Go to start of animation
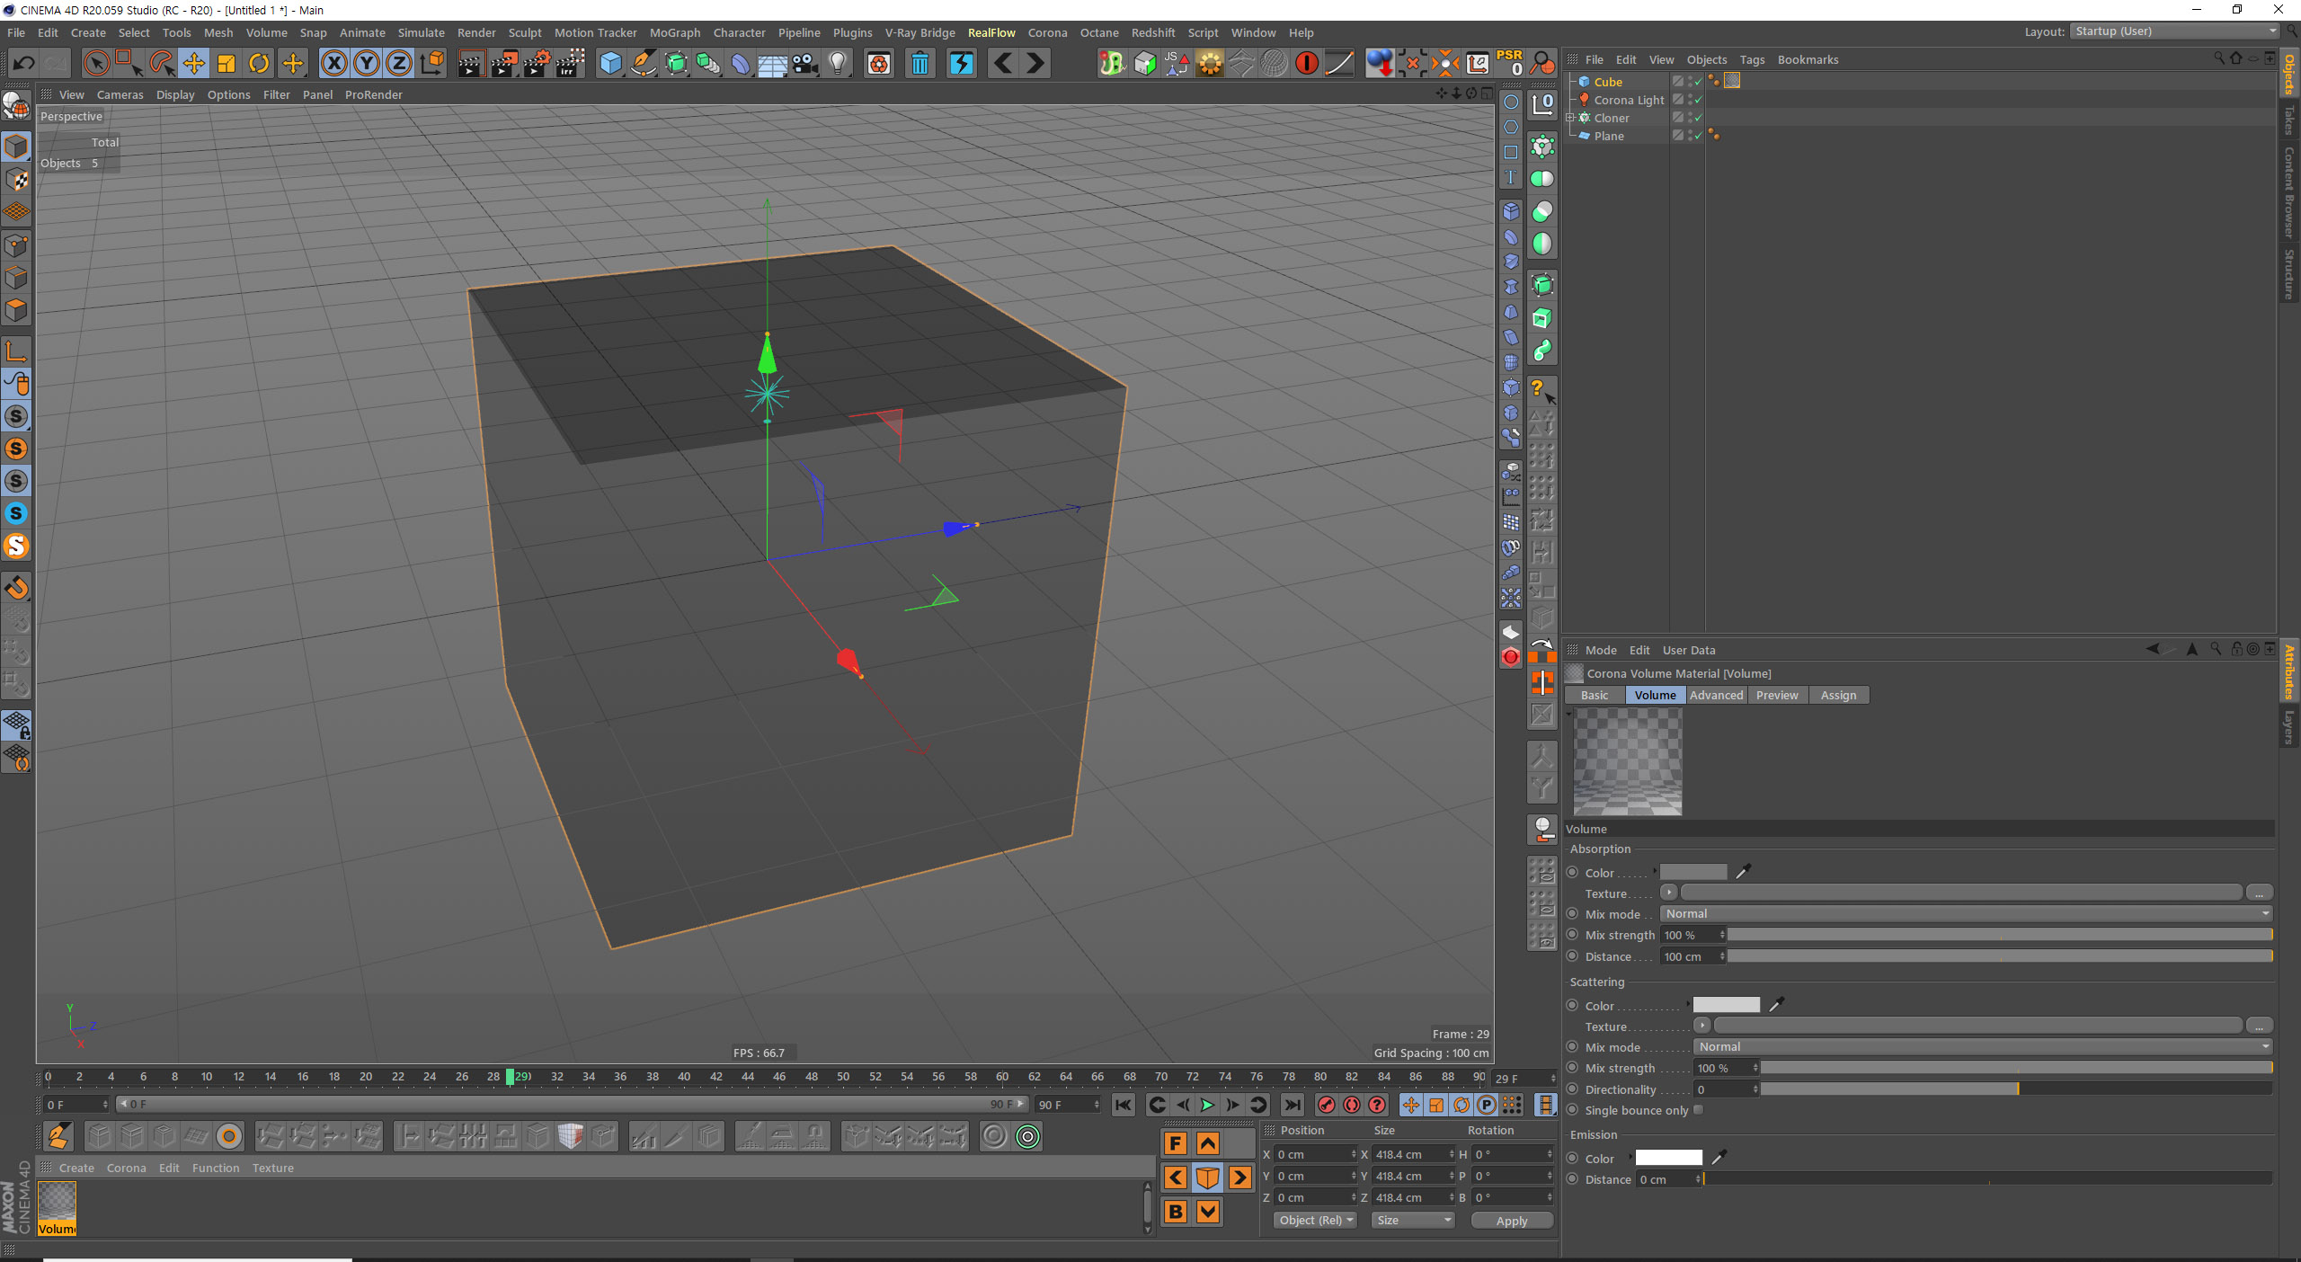 pos(1123,1105)
